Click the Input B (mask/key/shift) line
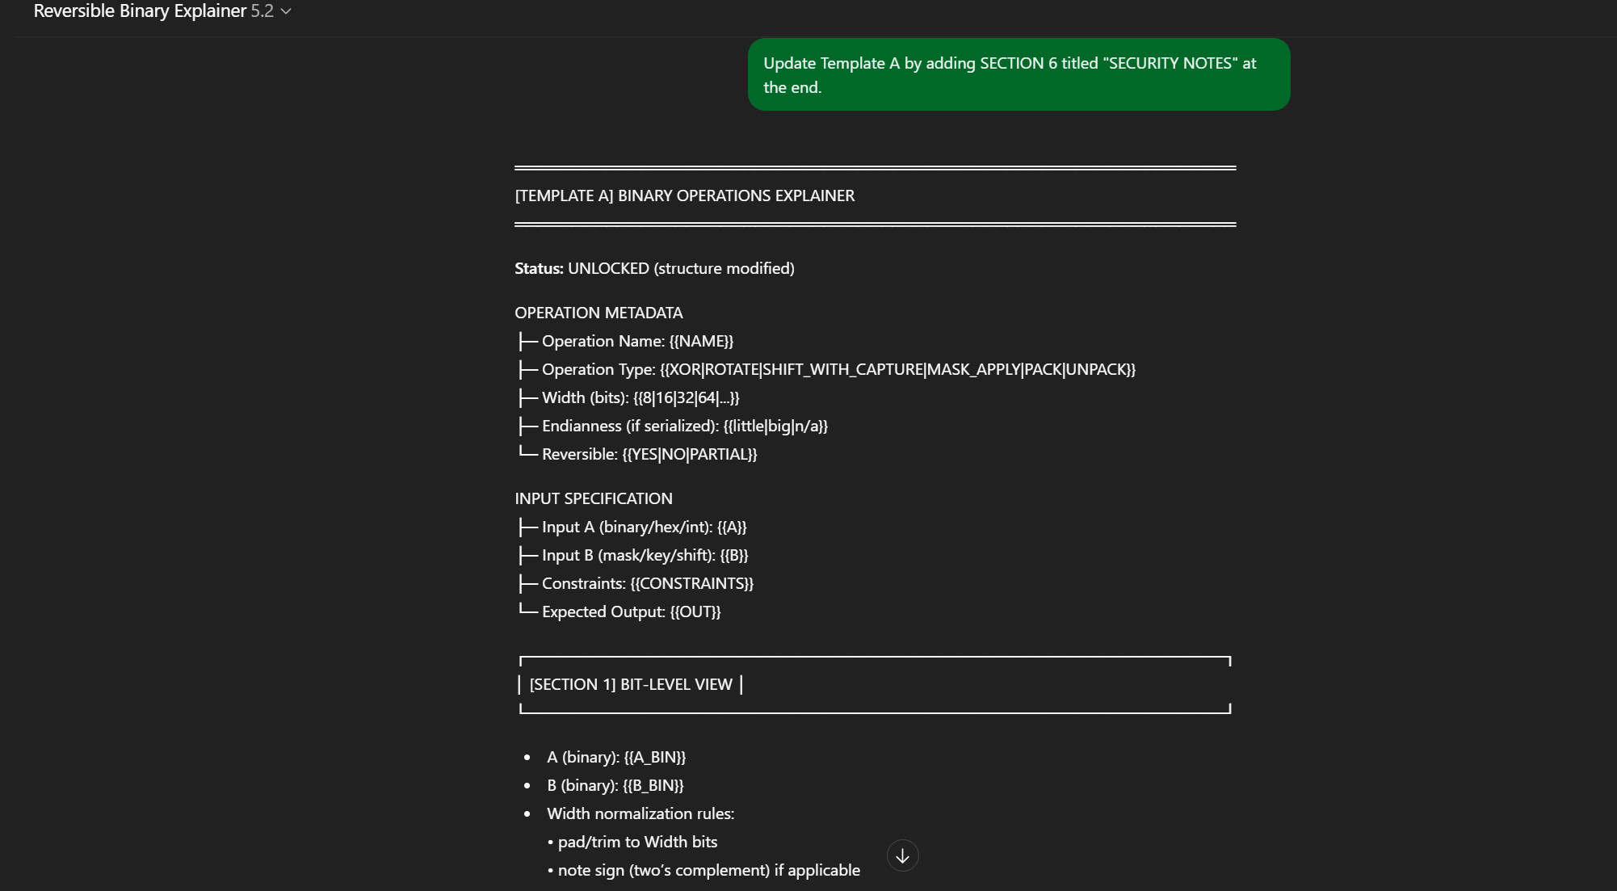 click(645, 555)
